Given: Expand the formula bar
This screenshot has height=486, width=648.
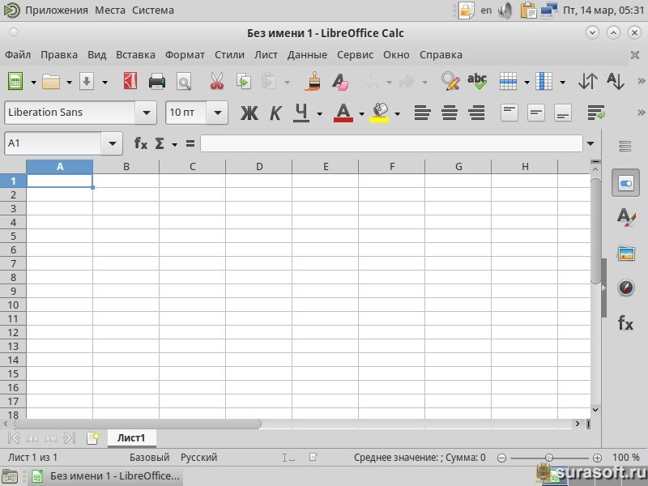Looking at the screenshot, I should pyautogui.click(x=590, y=143).
